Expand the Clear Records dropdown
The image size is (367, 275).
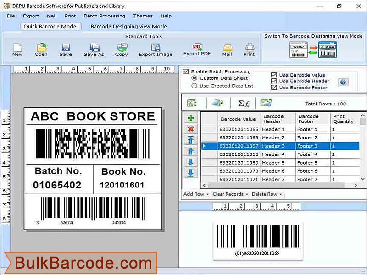[x=229, y=194]
